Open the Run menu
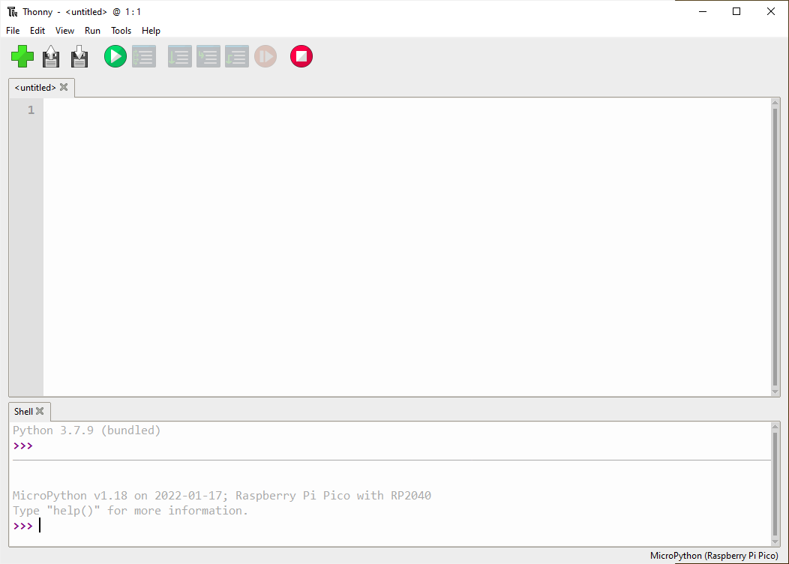Screen dimensions: 789x564 tap(92, 31)
